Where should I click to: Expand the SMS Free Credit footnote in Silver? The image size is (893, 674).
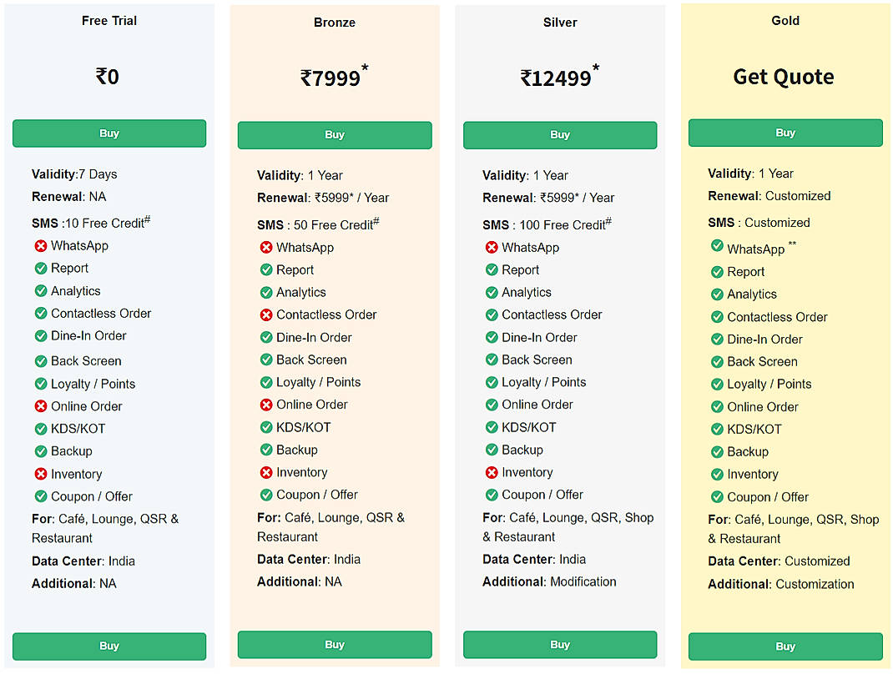click(x=610, y=219)
